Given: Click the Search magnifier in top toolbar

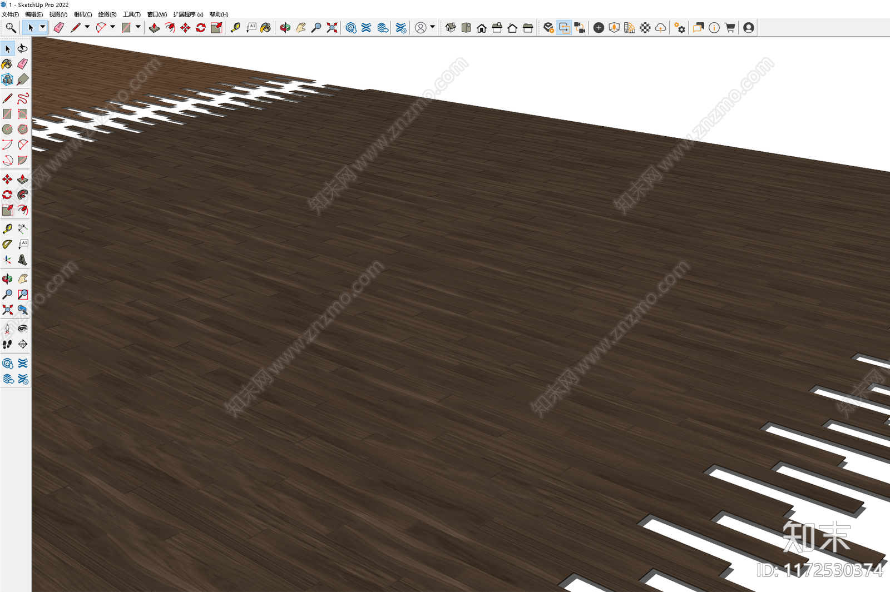Looking at the screenshot, I should [x=11, y=27].
